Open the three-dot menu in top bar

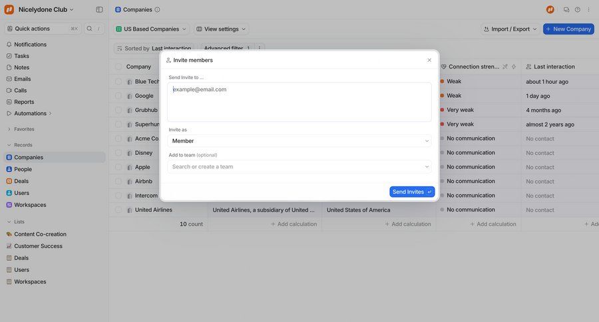[588, 10]
